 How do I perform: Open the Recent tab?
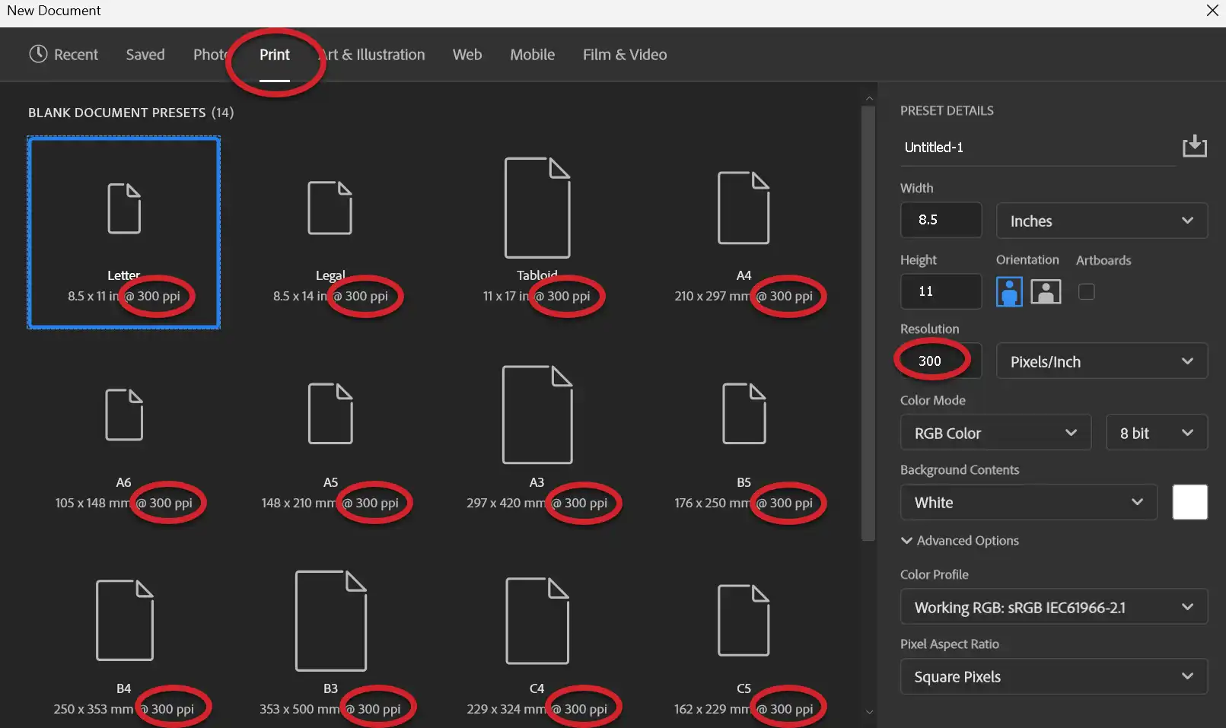coord(64,55)
